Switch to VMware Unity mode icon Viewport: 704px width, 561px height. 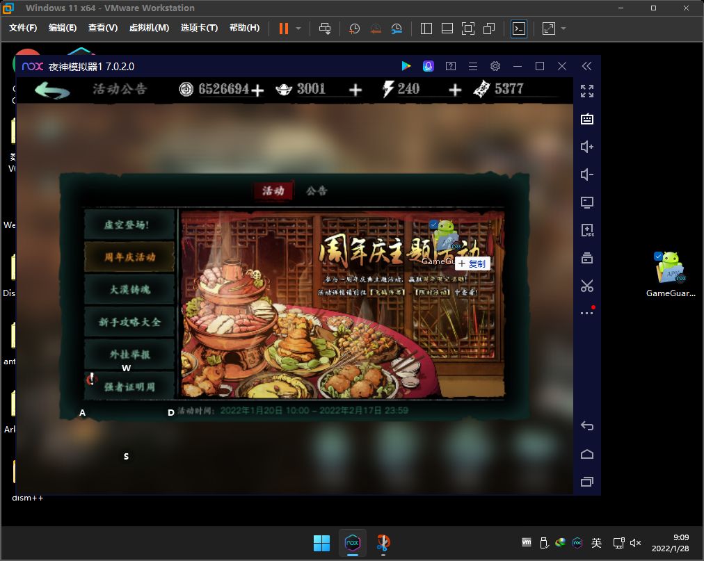pyautogui.click(x=489, y=29)
